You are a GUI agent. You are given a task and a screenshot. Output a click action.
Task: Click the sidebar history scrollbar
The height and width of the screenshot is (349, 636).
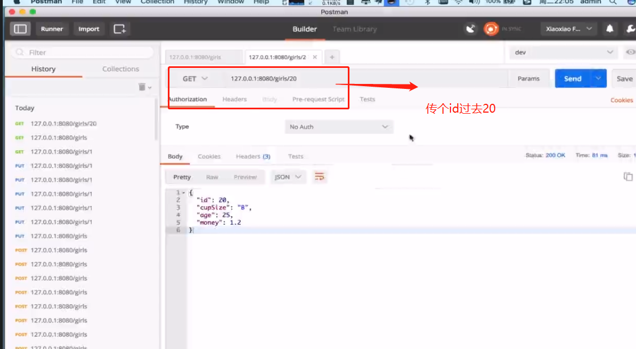(x=156, y=120)
